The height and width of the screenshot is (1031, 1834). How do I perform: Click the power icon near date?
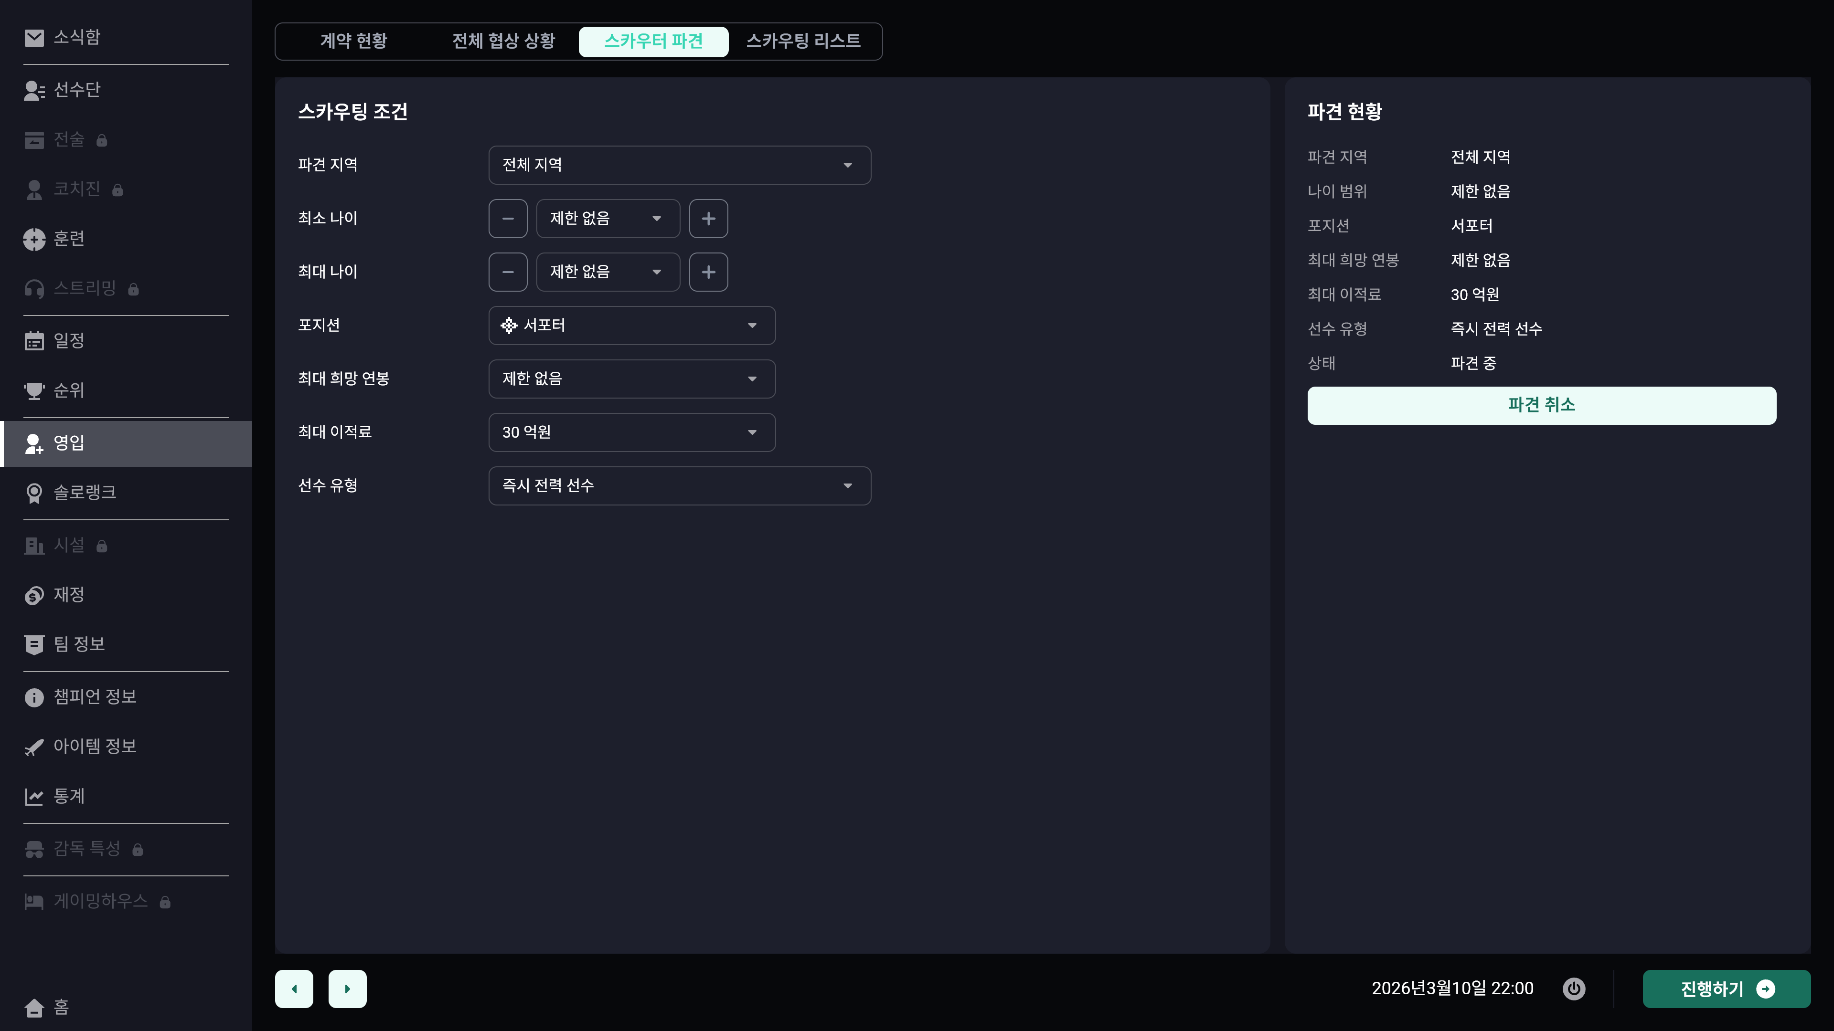click(x=1573, y=989)
